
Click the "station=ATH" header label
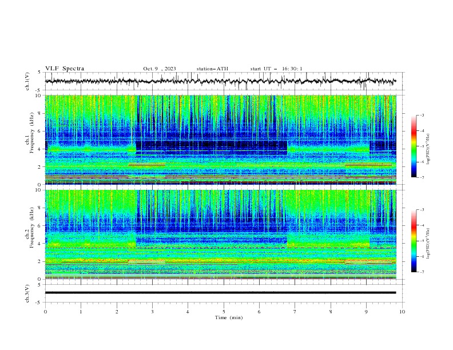coord(212,69)
